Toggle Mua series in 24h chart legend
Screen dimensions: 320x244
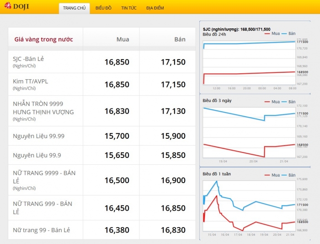coord(272,34)
